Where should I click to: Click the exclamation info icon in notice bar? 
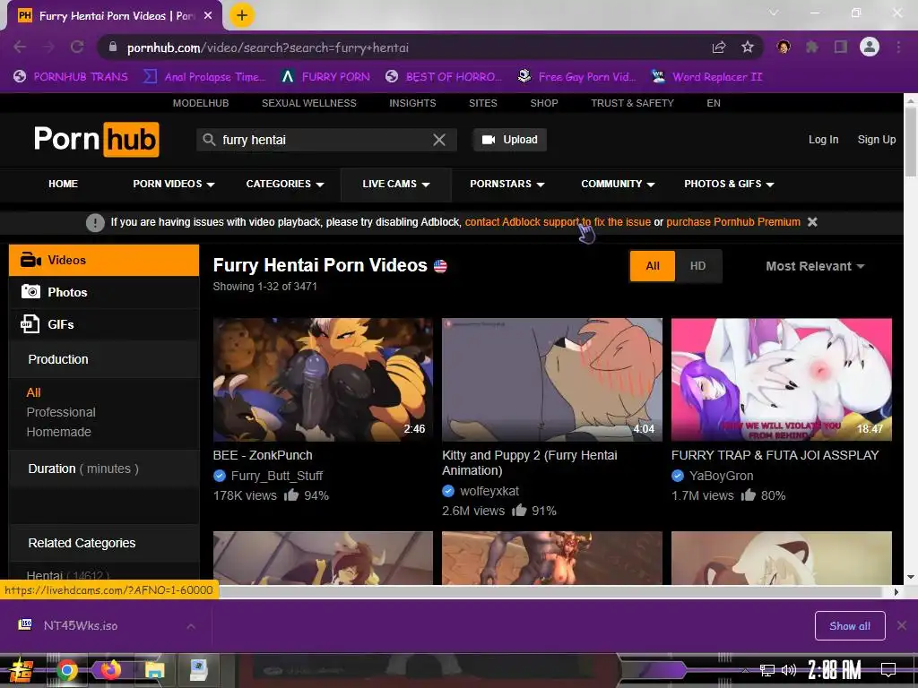[95, 222]
